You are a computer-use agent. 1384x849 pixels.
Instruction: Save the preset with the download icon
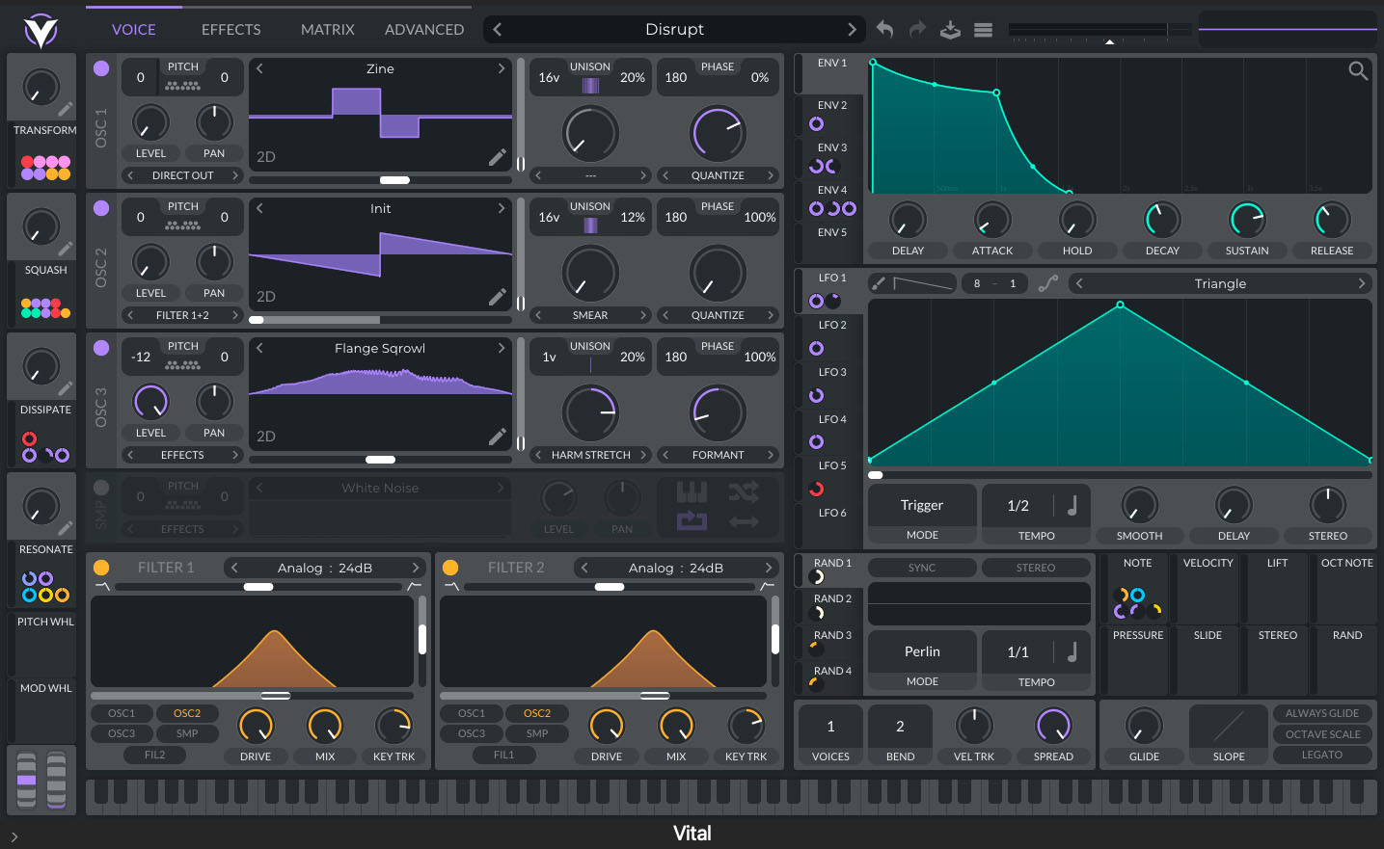(950, 29)
